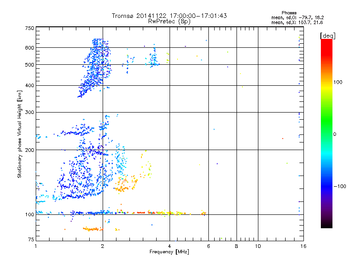Click the 'mean, sd,O: -79.7, 18.2' statistic
The width and height of the screenshot is (357, 268).
point(297,17)
